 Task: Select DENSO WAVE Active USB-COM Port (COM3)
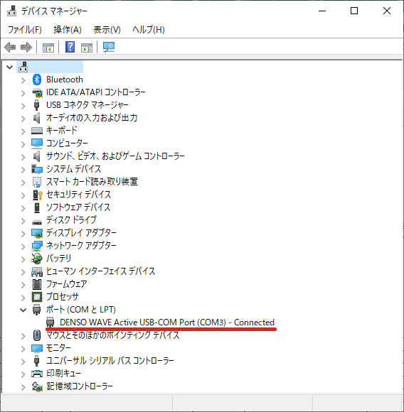pyautogui.click(x=166, y=322)
